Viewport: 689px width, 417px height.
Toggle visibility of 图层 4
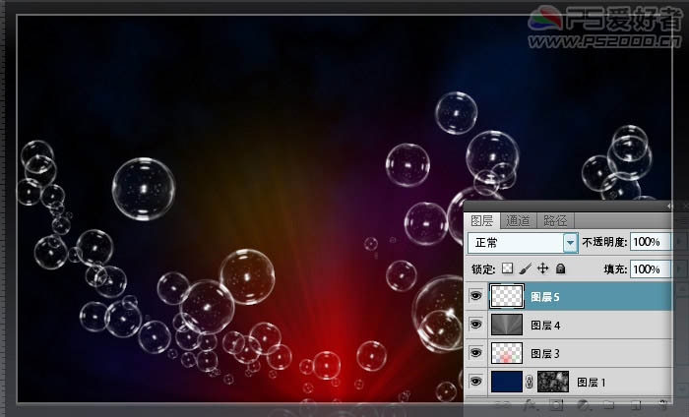476,324
